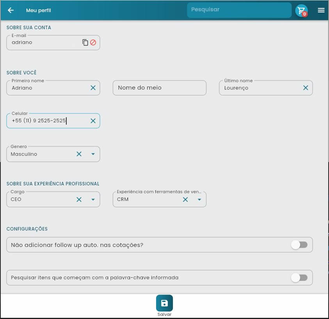Toggle 'Pesquisar itens que começam' switch

click(x=299, y=278)
